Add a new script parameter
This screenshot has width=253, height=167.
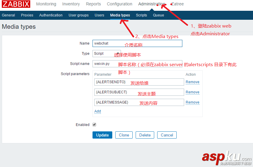[98, 111]
